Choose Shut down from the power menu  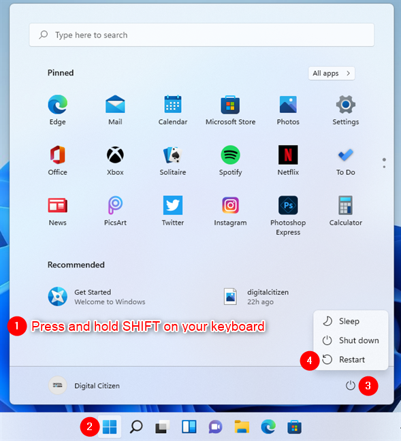351,340
